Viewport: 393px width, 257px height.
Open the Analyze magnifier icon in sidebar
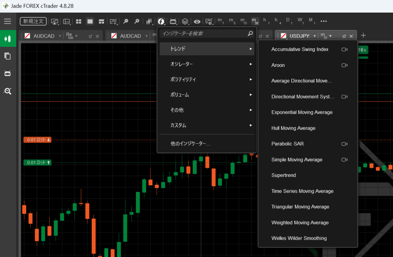coord(8,91)
